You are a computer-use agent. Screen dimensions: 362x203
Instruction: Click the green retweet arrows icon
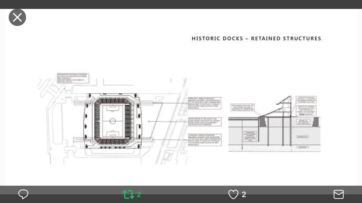(128, 194)
